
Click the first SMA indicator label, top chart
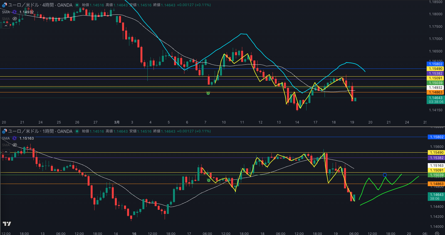tap(6, 12)
